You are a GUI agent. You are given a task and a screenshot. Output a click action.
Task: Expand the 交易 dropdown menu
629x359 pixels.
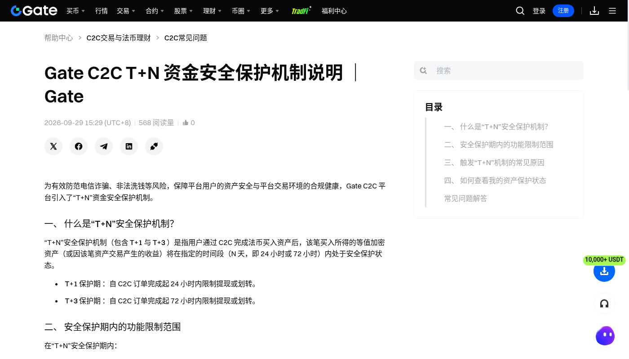tap(126, 11)
